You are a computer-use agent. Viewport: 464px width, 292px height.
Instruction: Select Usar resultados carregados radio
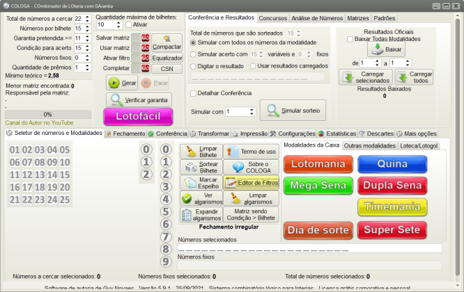point(253,66)
